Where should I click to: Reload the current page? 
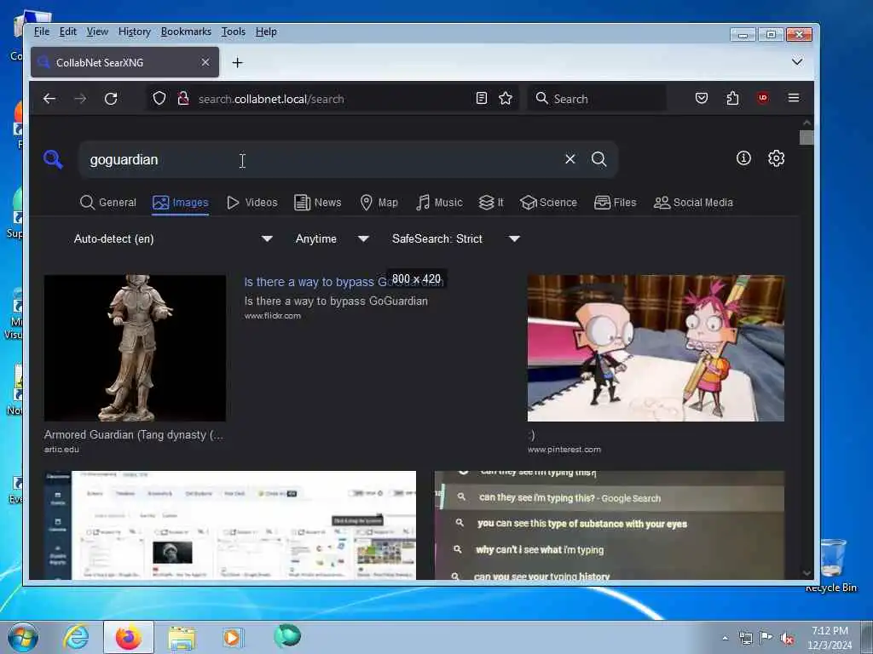pos(111,99)
